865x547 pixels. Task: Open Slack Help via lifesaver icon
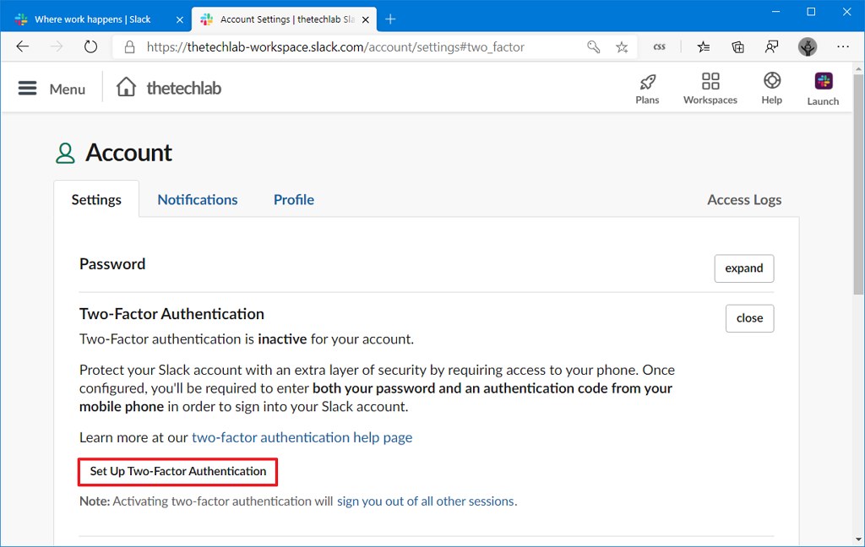[770, 87]
